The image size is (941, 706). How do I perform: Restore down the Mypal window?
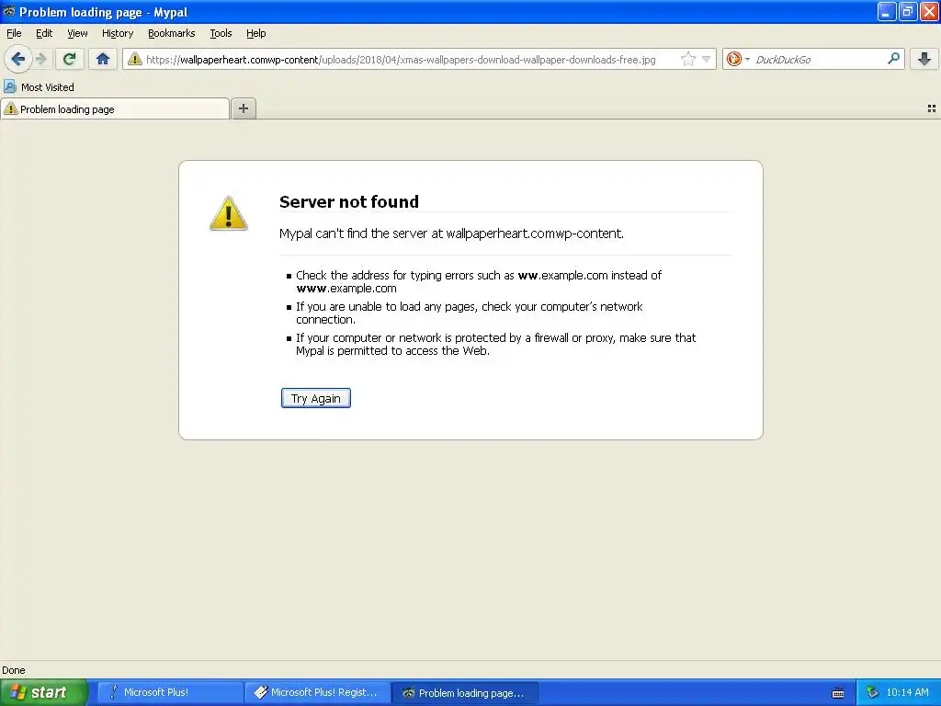907,11
